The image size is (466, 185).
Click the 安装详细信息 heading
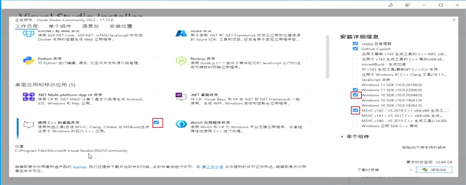tap(359, 37)
